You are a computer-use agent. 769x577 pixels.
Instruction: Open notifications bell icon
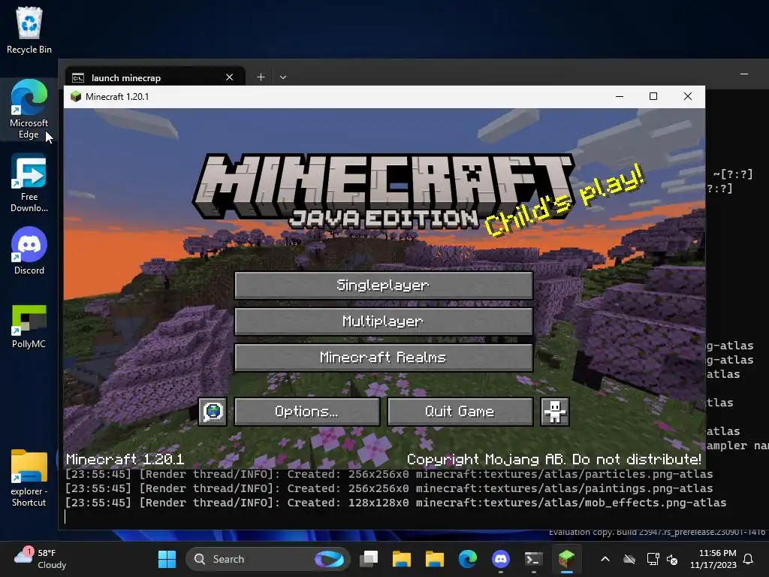tap(748, 559)
